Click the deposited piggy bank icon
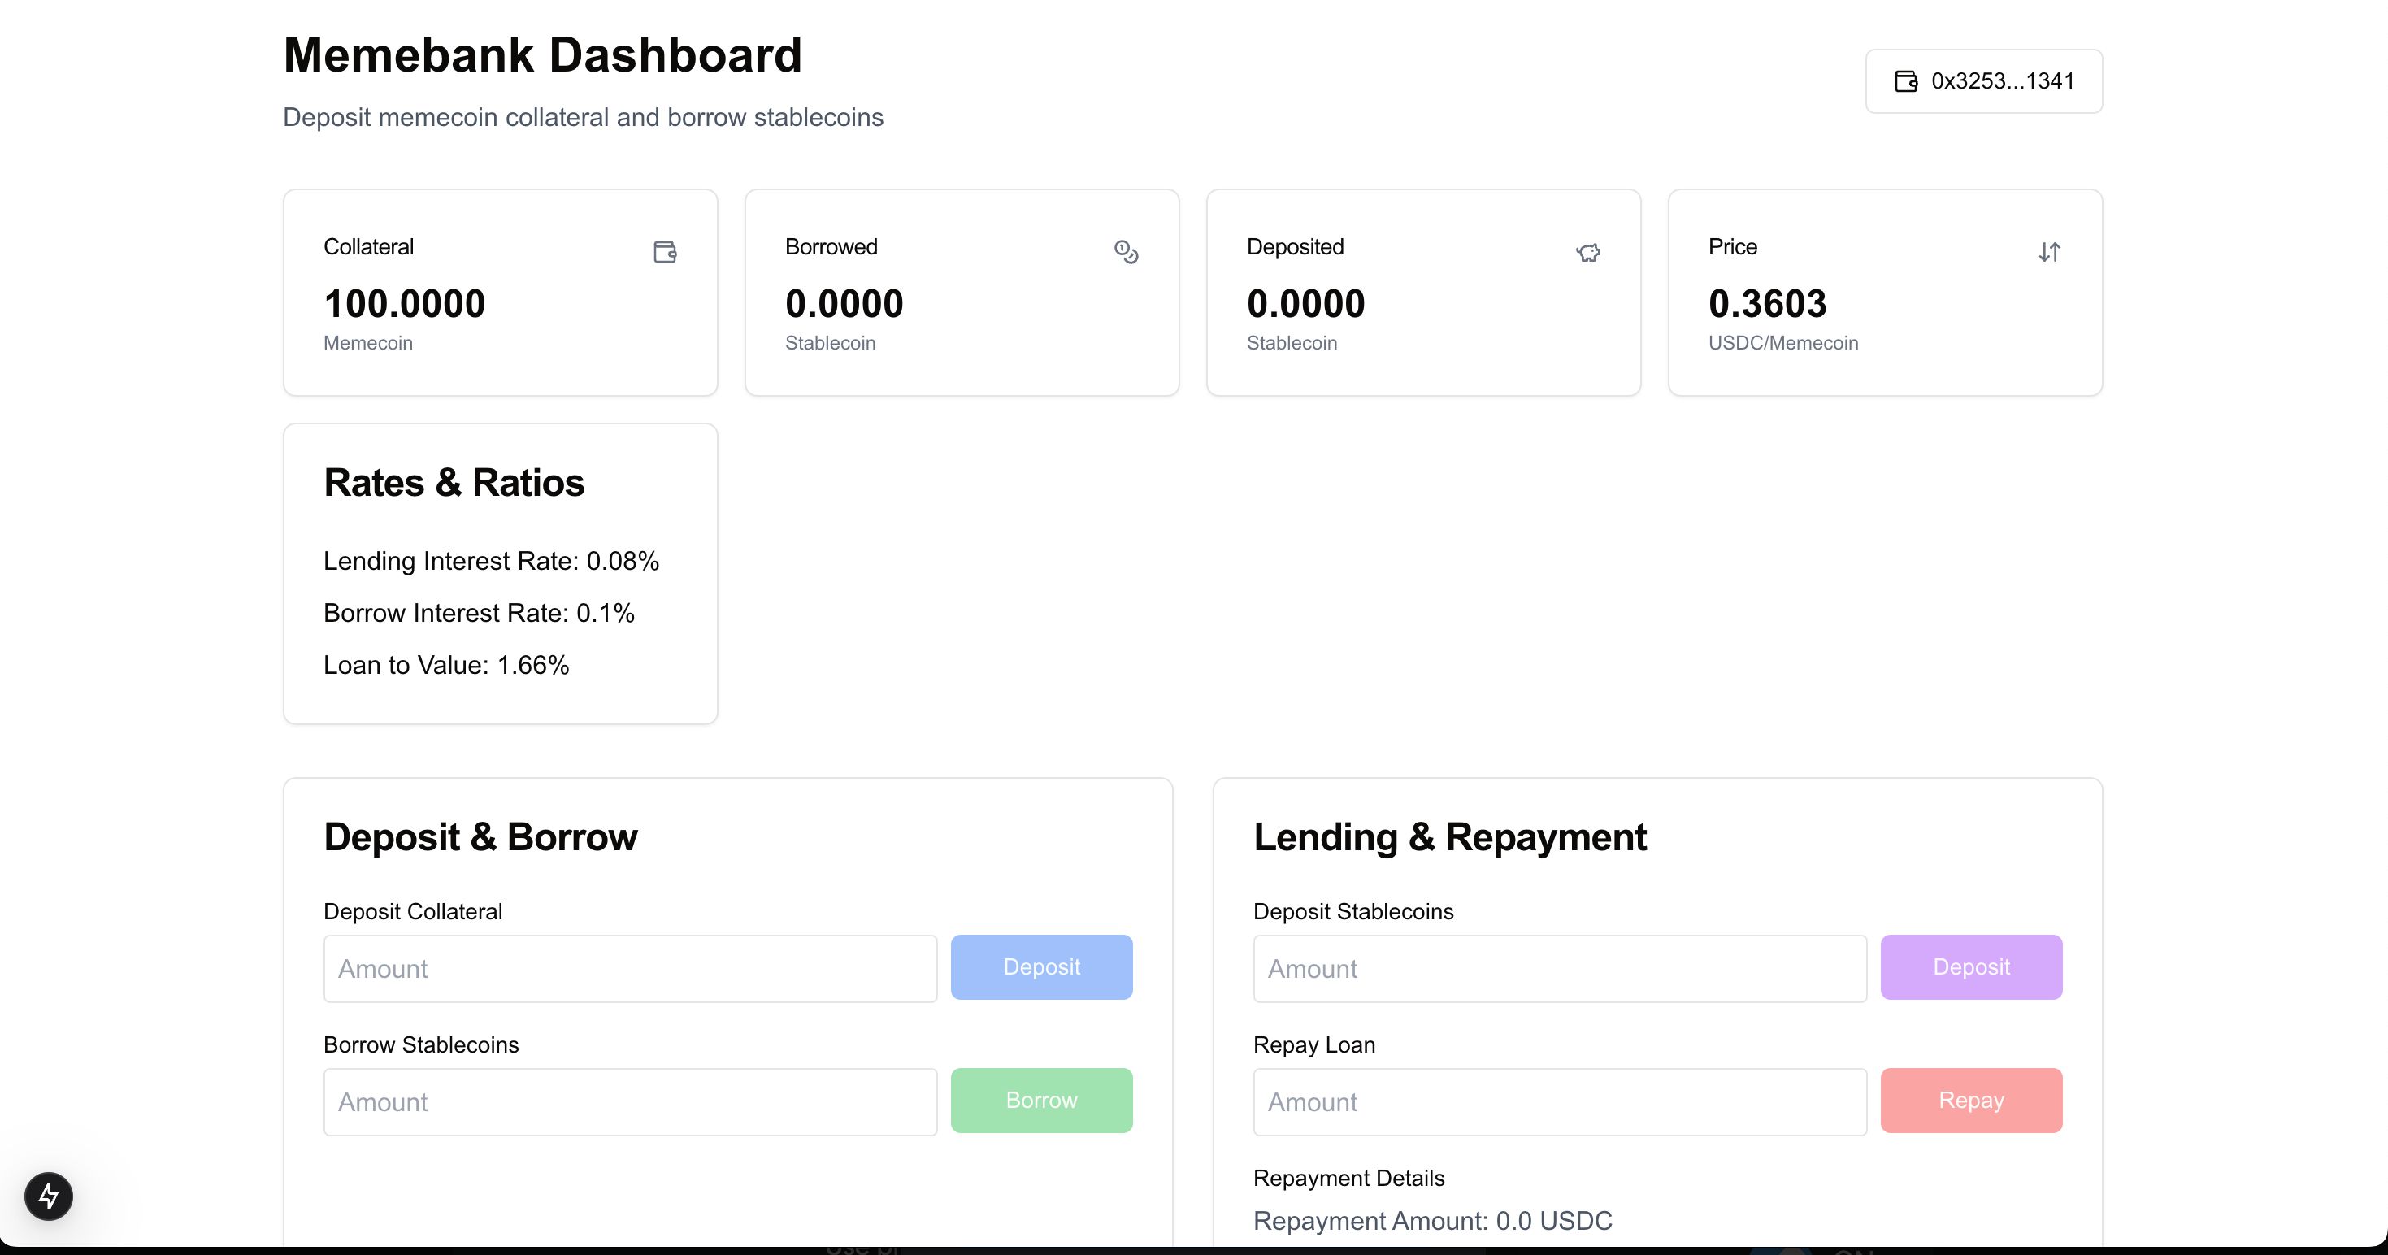The image size is (2388, 1255). [x=1587, y=251]
